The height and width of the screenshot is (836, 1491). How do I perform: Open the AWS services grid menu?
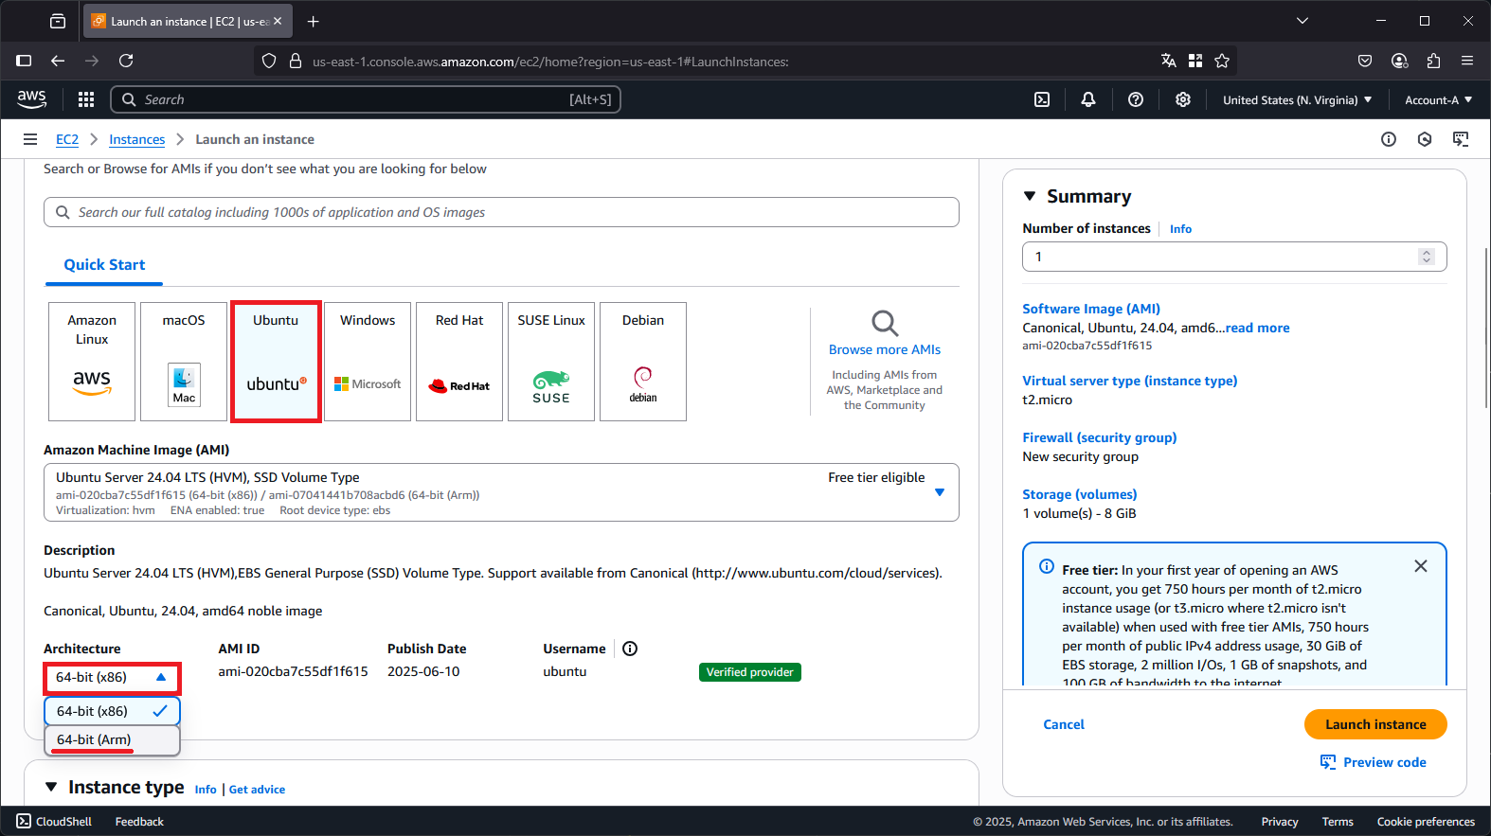(x=86, y=99)
